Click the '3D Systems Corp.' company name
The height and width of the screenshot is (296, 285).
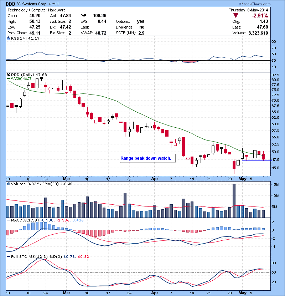click(x=32, y=4)
